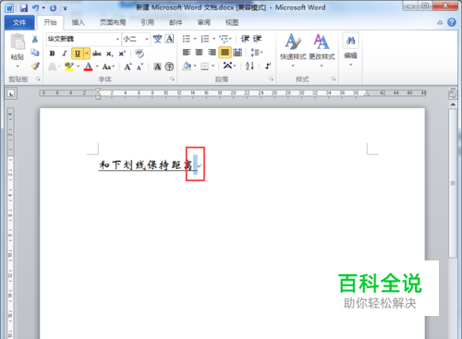Image resolution: width=462 pixels, height=339 pixels.
Task: Click the Asian layout icon
Action: tap(229, 66)
